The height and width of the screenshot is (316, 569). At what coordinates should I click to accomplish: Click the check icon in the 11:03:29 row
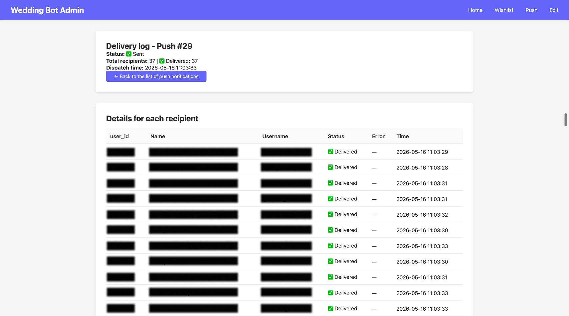[330, 152]
